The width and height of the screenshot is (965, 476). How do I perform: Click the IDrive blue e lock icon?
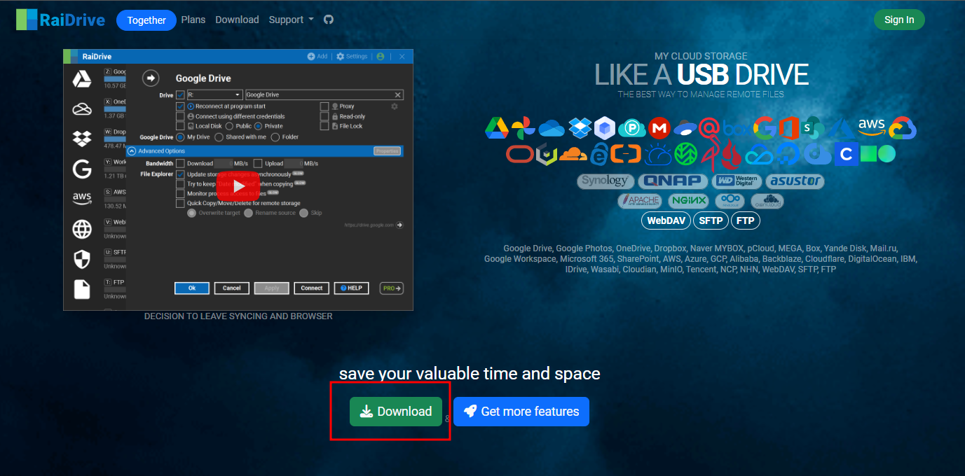coord(598,153)
